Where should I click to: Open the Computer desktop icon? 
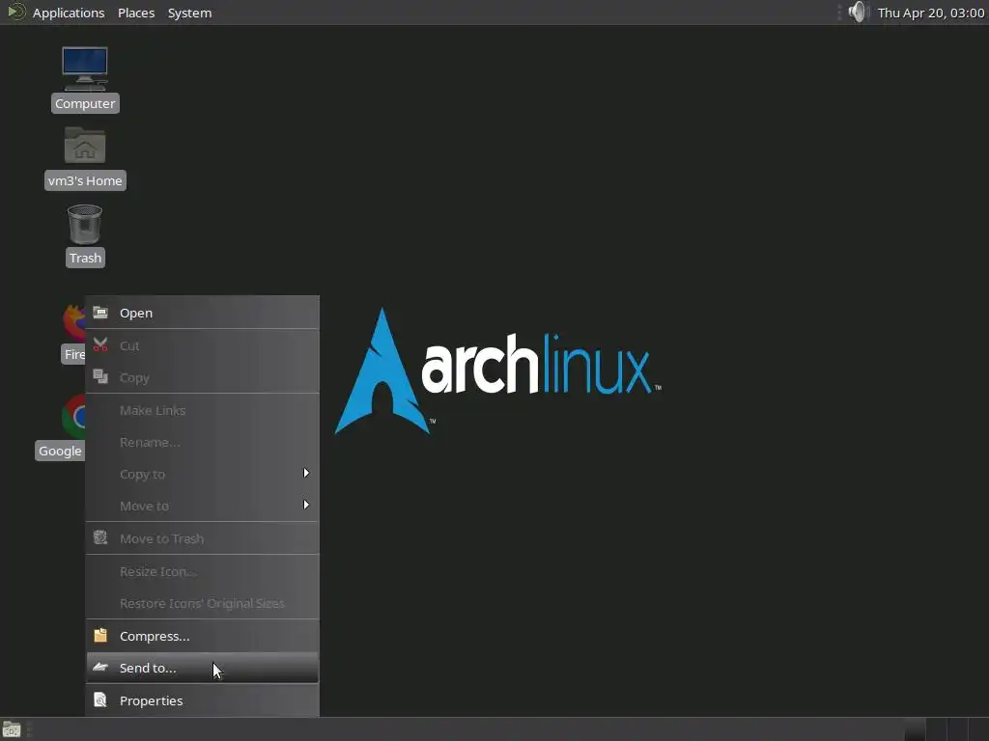coord(85,69)
